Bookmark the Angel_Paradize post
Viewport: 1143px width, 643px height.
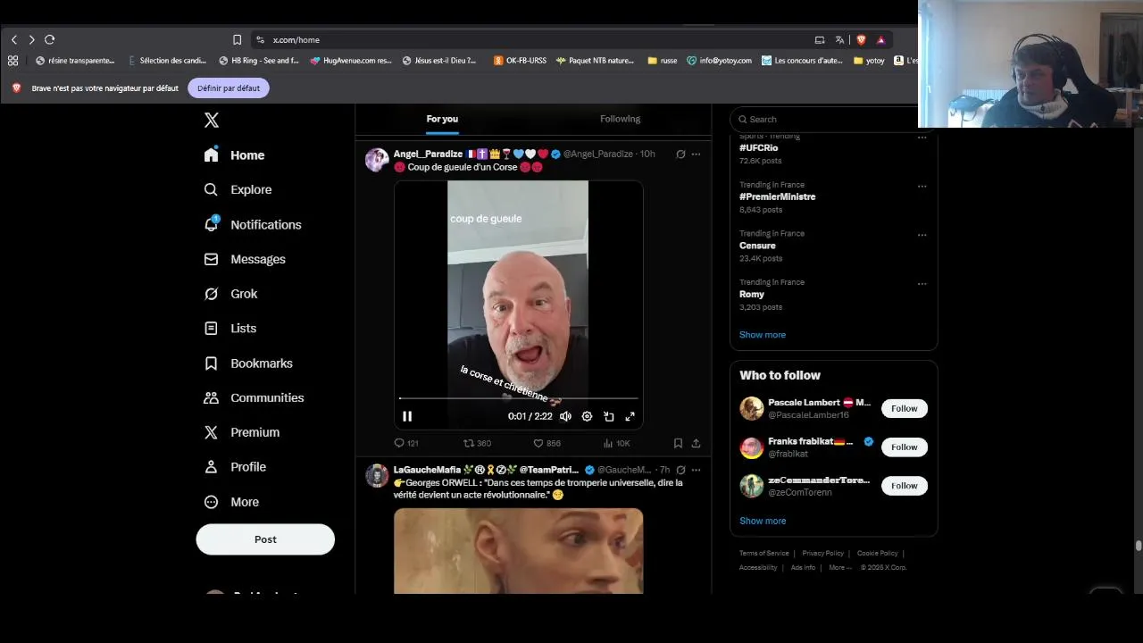click(x=678, y=443)
